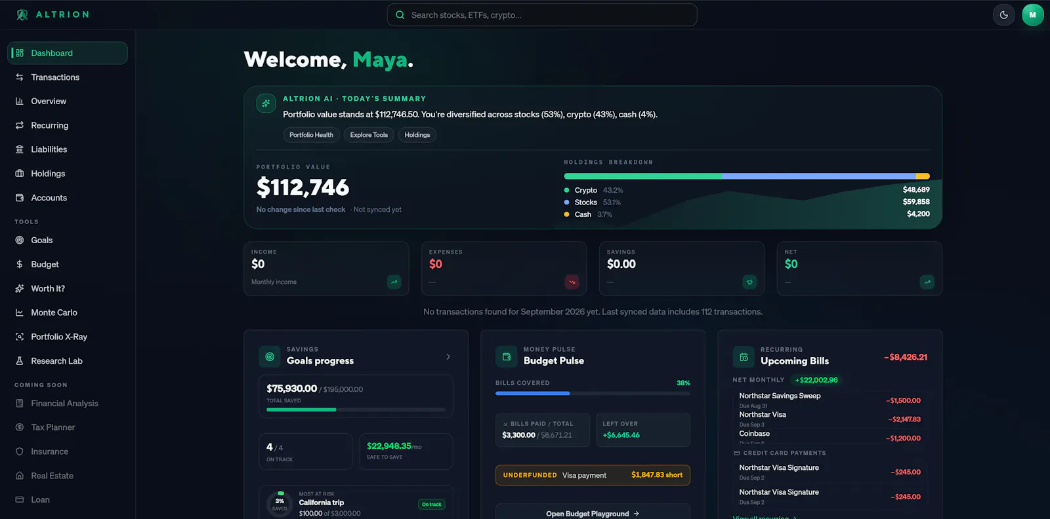Click the Upcoming Bills calendar icon
The height and width of the screenshot is (519, 1050).
(744, 357)
